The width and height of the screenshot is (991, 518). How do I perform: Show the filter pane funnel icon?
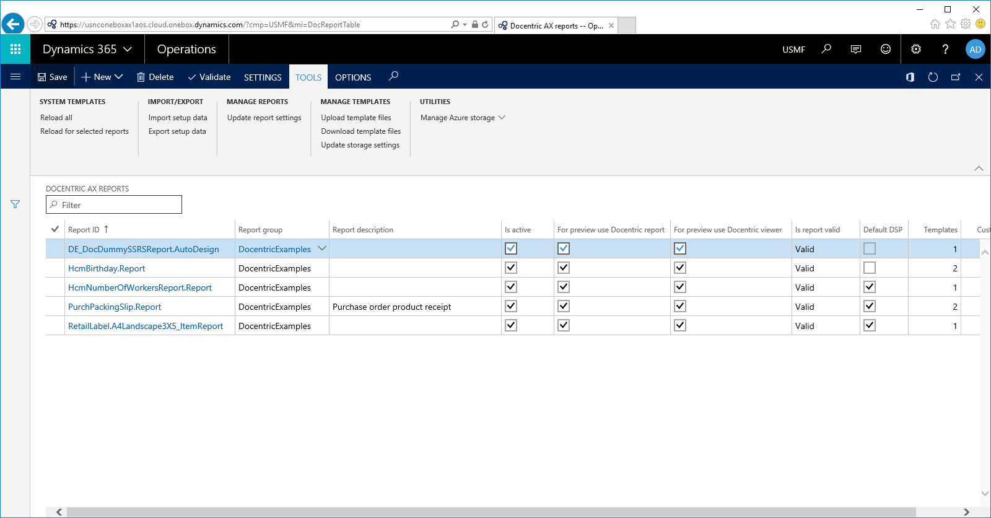coord(15,204)
